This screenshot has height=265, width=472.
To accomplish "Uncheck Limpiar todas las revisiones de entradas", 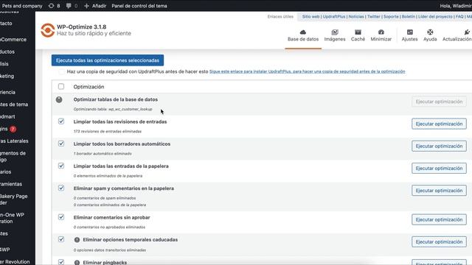I will [x=61, y=121].
